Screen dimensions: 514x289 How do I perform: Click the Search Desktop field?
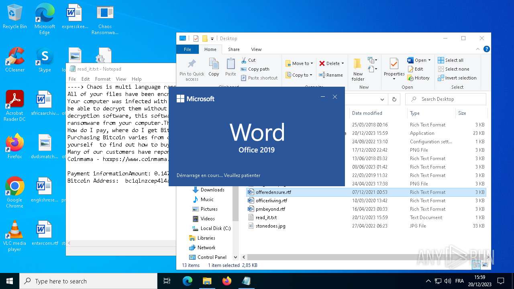(x=445, y=99)
